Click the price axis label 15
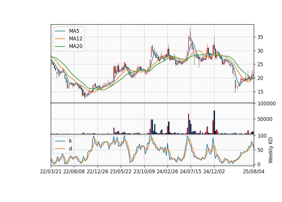 260,92
